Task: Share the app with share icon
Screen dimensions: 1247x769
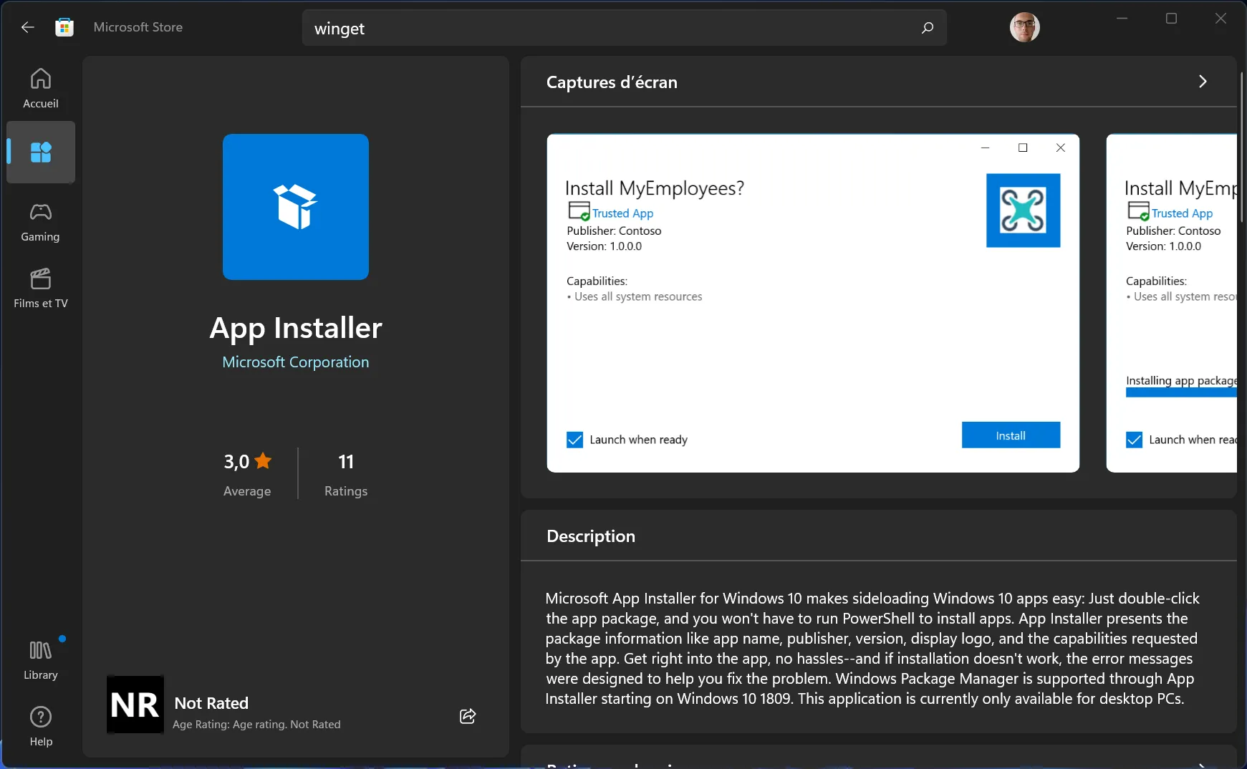Action: click(468, 716)
